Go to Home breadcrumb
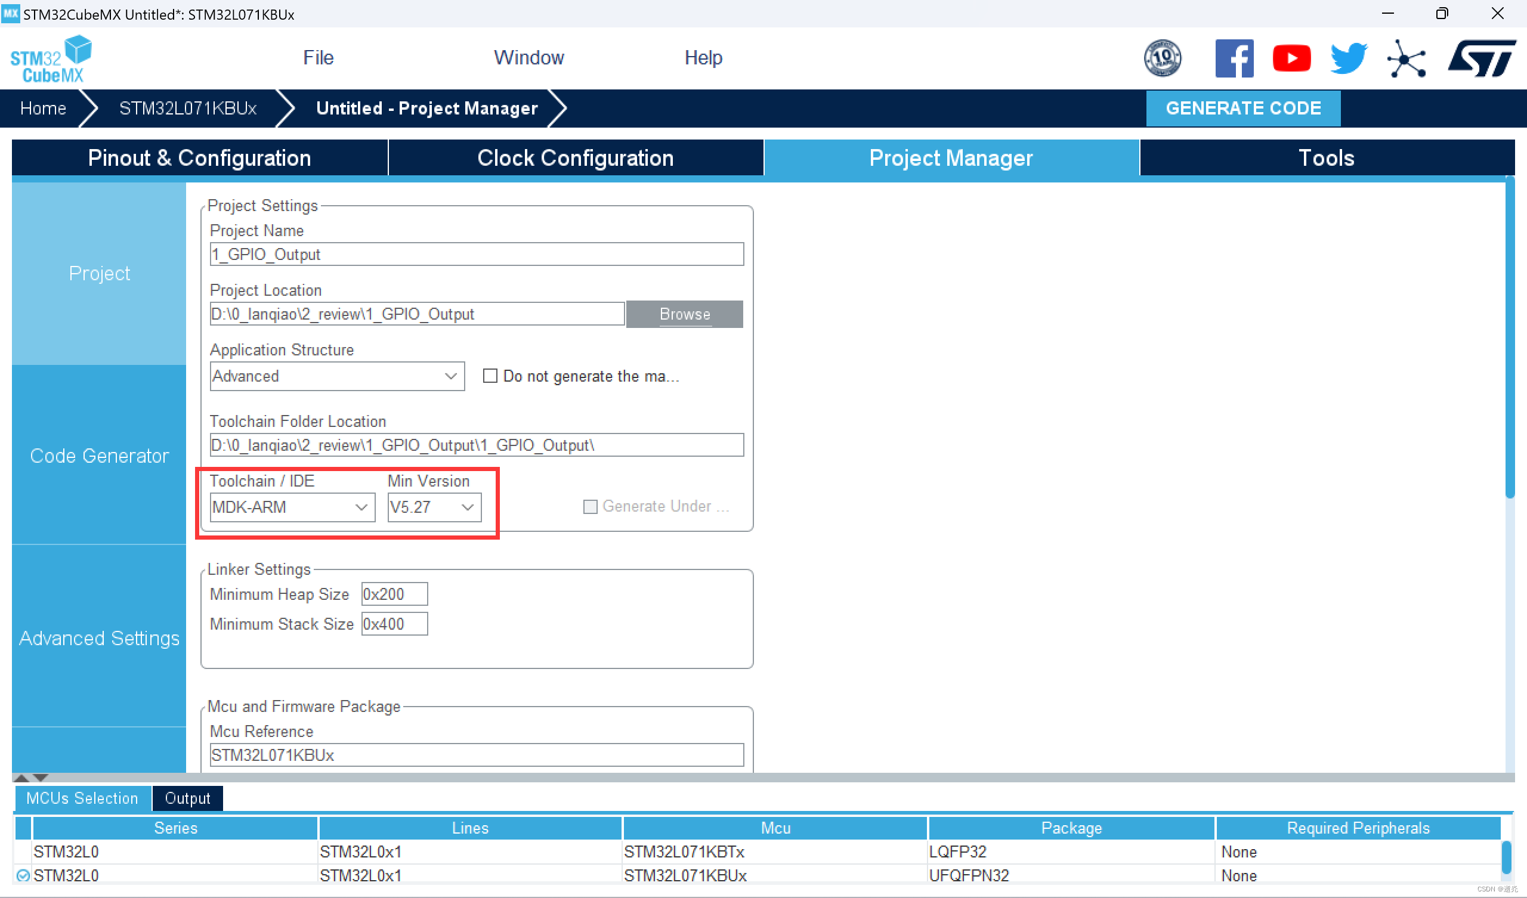Image resolution: width=1527 pixels, height=898 pixels. pyautogui.click(x=42, y=108)
